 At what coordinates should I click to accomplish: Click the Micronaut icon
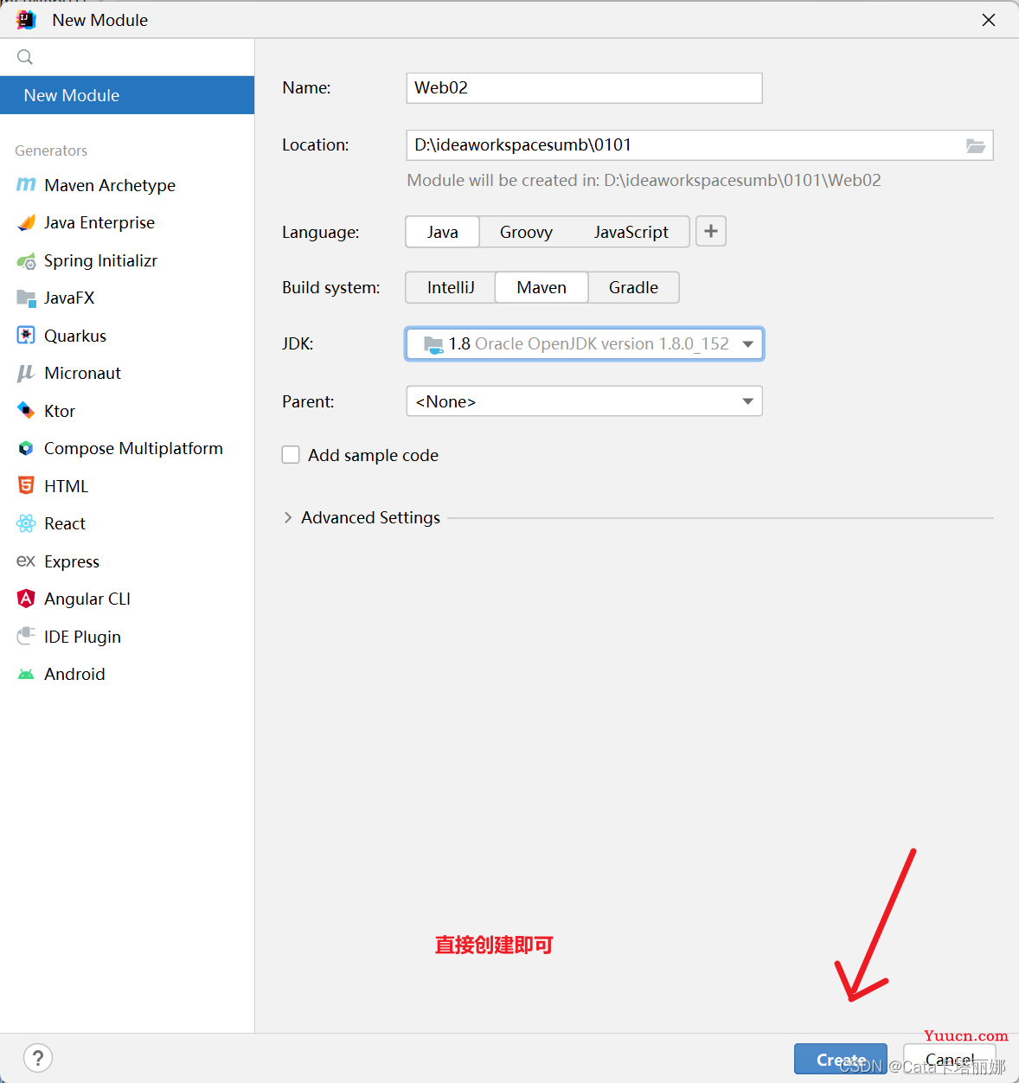pyautogui.click(x=26, y=373)
